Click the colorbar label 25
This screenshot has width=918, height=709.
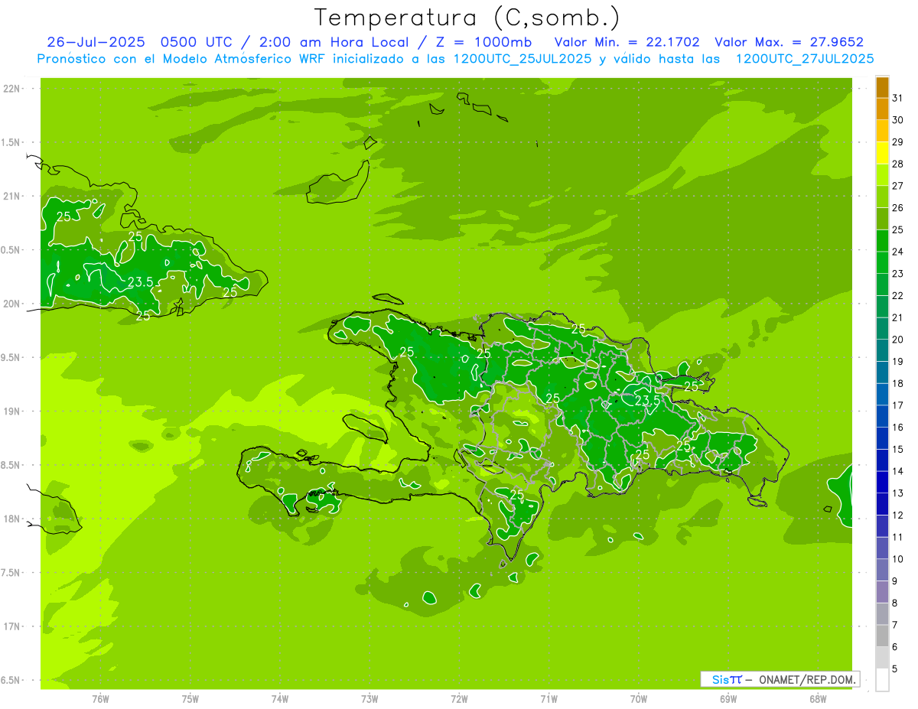click(x=898, y=229)
